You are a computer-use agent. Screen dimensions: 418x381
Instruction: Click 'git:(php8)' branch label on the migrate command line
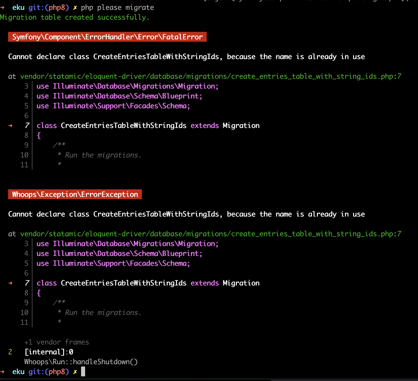[49, 8]
